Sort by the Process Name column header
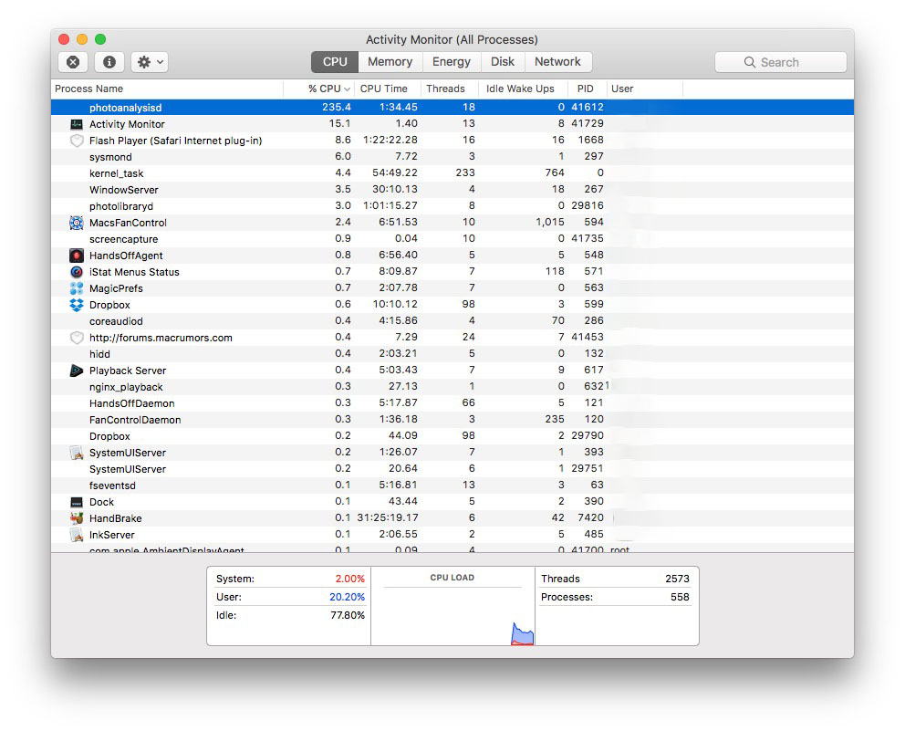905x731 pixels. 167,89
